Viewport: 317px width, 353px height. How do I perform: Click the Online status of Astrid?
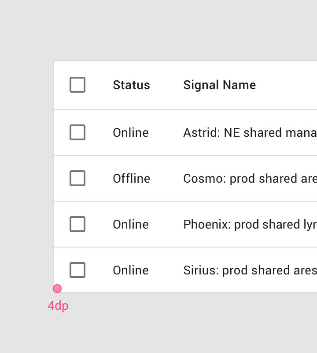click(130, 132)
